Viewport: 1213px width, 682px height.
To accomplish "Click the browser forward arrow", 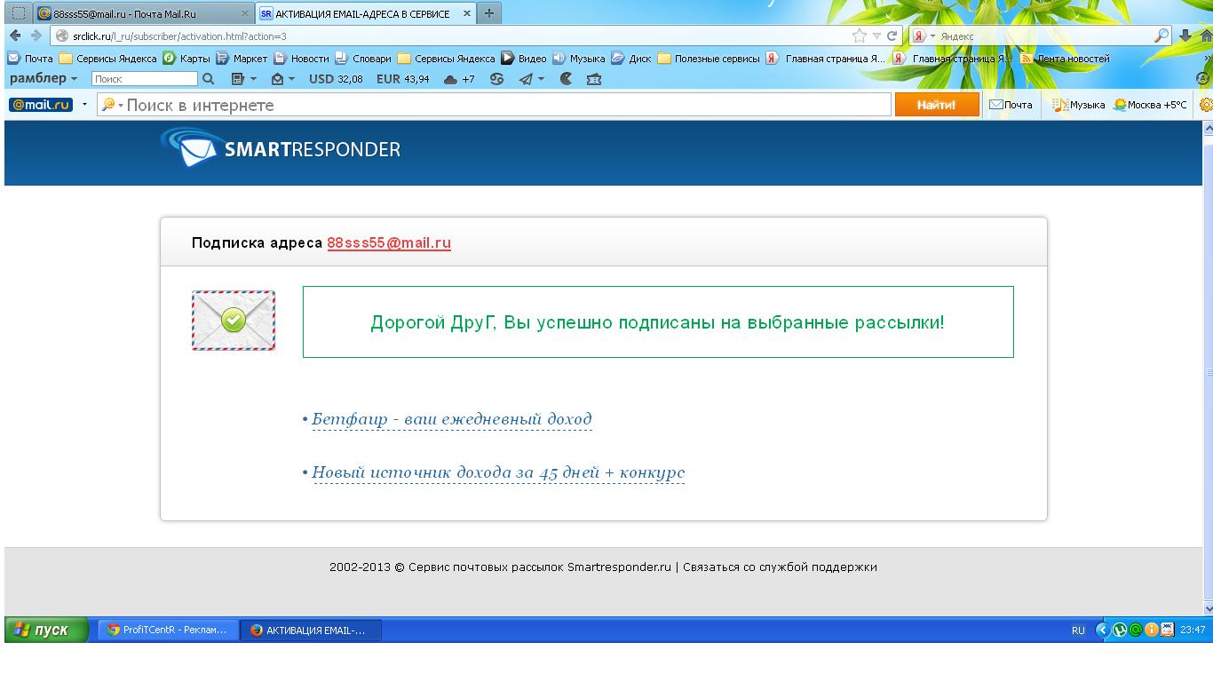I will [x=36, y=36].
